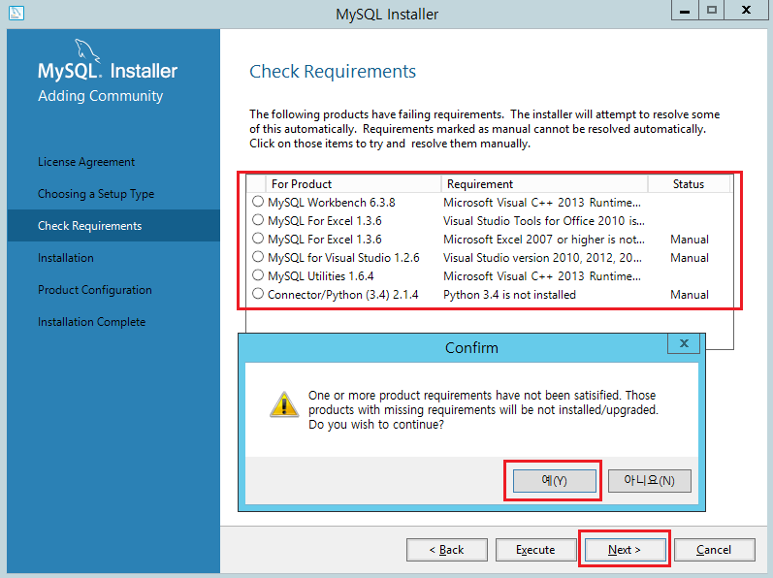773x578 pixels.
Task: Select MySQL Workbench 6.3.8 radio button
Action: (x=258, y=203)
